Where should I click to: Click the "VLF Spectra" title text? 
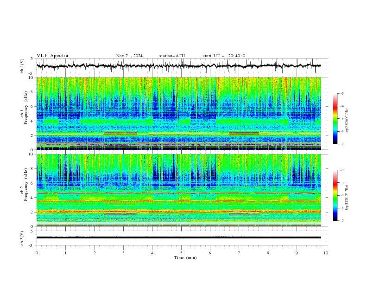pos(52,56)
